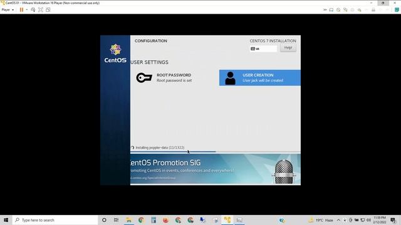Open the weather widget showing 19°C Haze
401x225 pixels.
click(321, 220)
